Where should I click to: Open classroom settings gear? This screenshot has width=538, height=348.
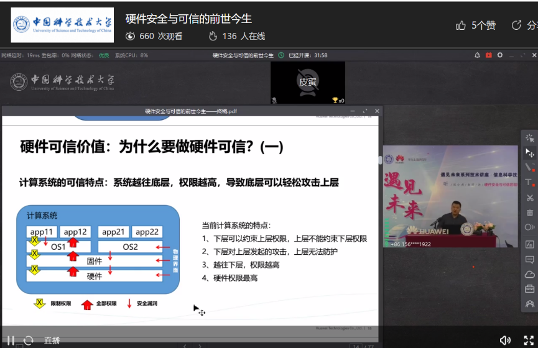(x=499, y=55)
